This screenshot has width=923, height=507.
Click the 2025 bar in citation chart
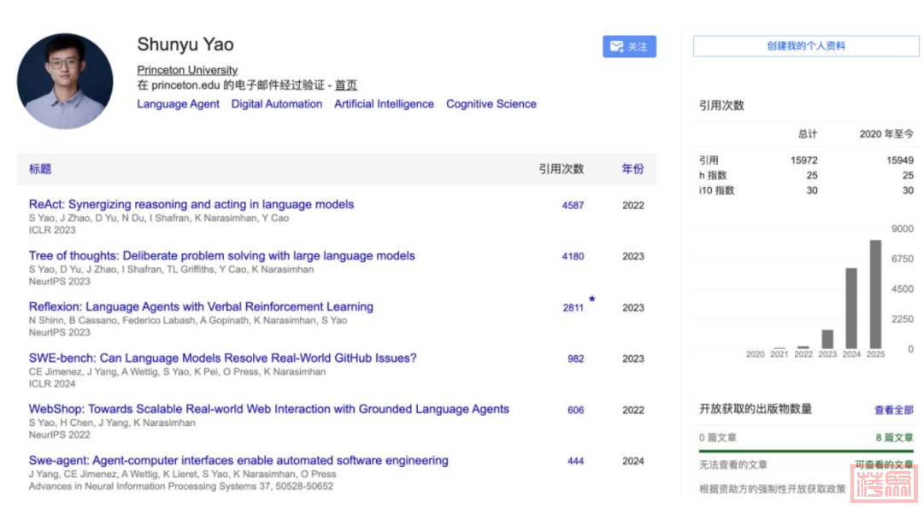(x=875, y=294)
